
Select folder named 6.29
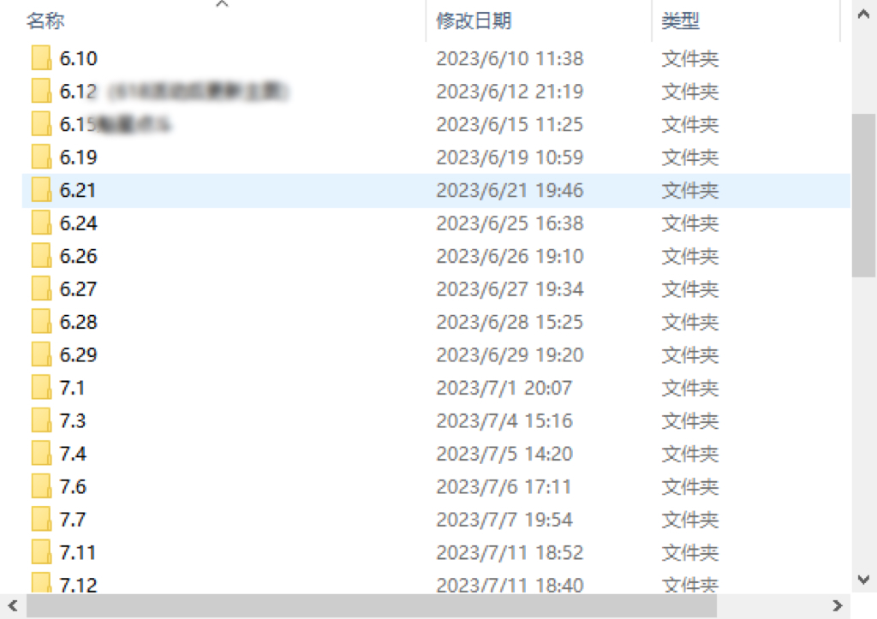pos(78,355)
